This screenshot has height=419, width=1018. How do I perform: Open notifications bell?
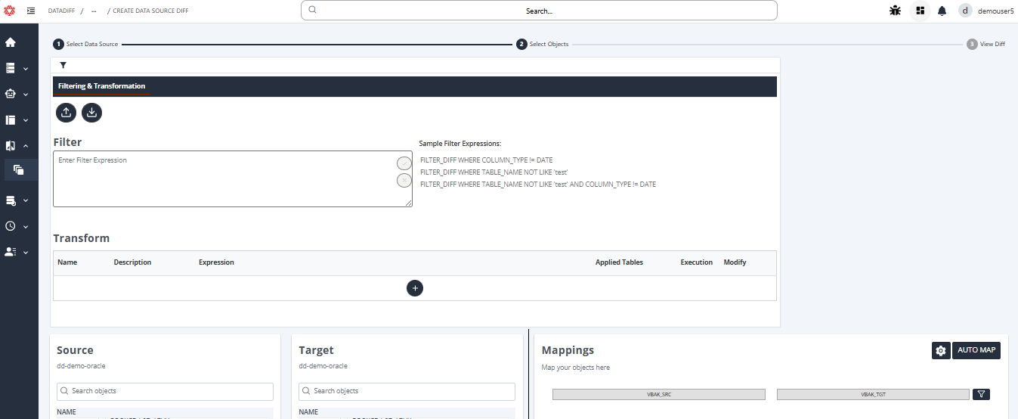tap(942, 11)
